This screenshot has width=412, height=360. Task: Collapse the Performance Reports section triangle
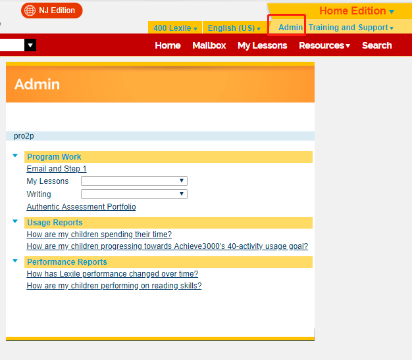[x=15, y=261]
